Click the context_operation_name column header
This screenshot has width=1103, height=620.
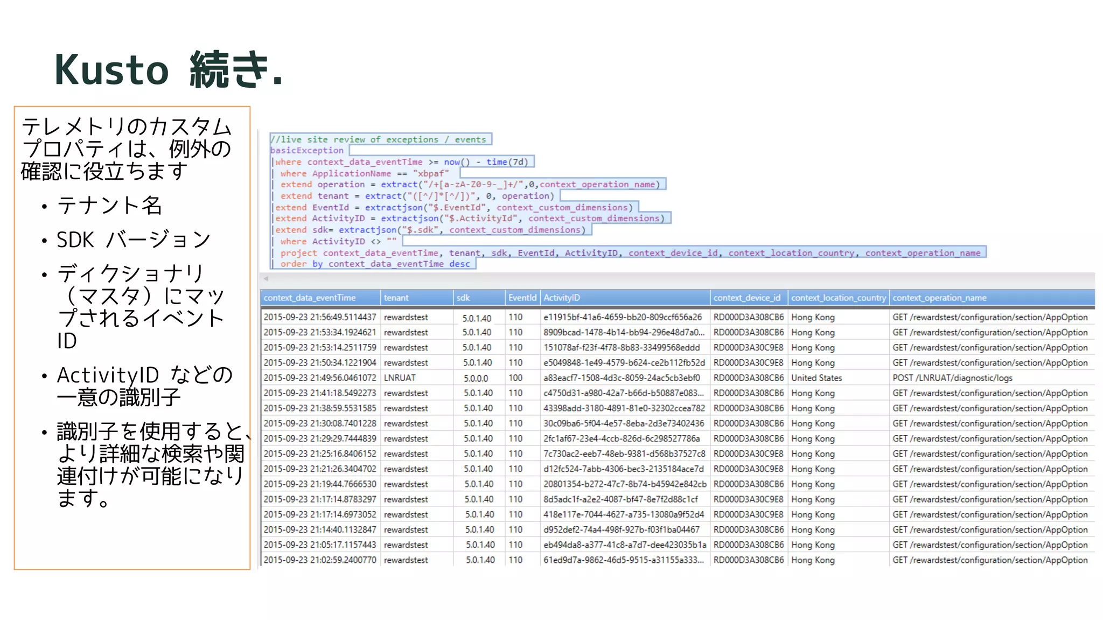coord(939,298)
